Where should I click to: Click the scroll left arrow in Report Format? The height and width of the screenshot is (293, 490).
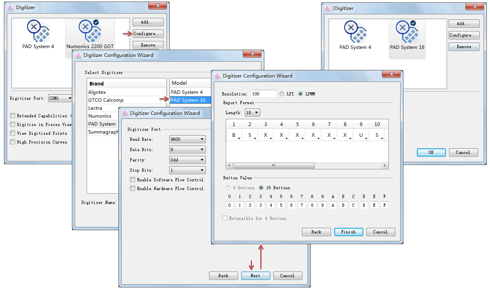[x=230, y=166]
